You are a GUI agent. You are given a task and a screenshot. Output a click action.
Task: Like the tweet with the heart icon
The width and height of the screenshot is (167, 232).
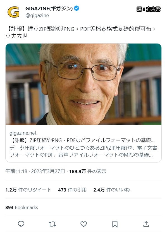(x=83, y=224)
